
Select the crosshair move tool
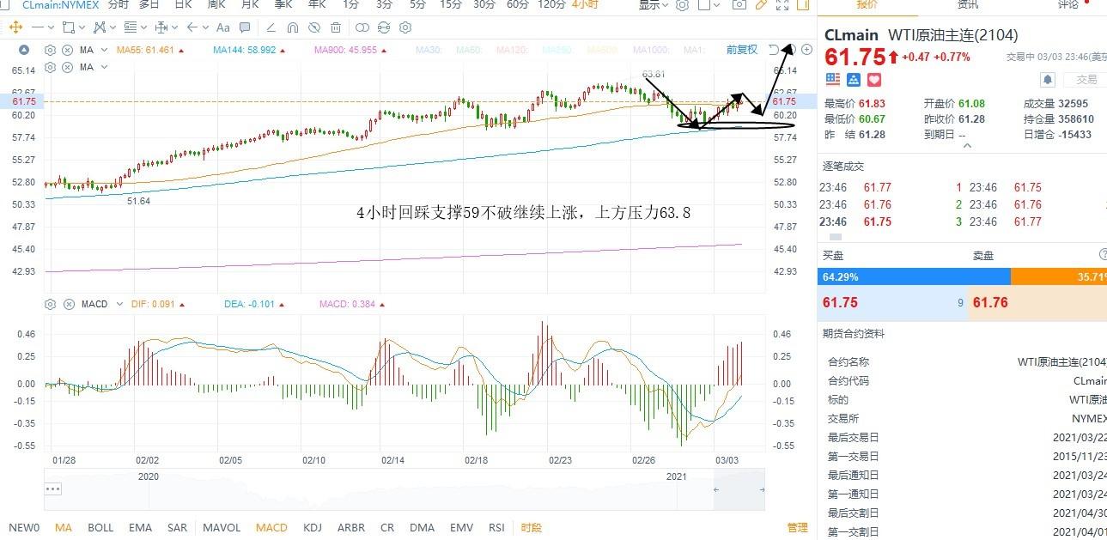pos(15,27)
